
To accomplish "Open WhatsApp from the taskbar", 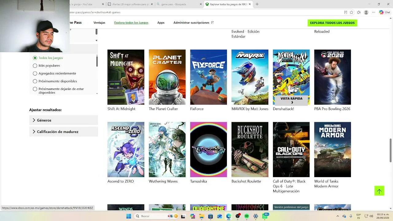I will point(265,216).
